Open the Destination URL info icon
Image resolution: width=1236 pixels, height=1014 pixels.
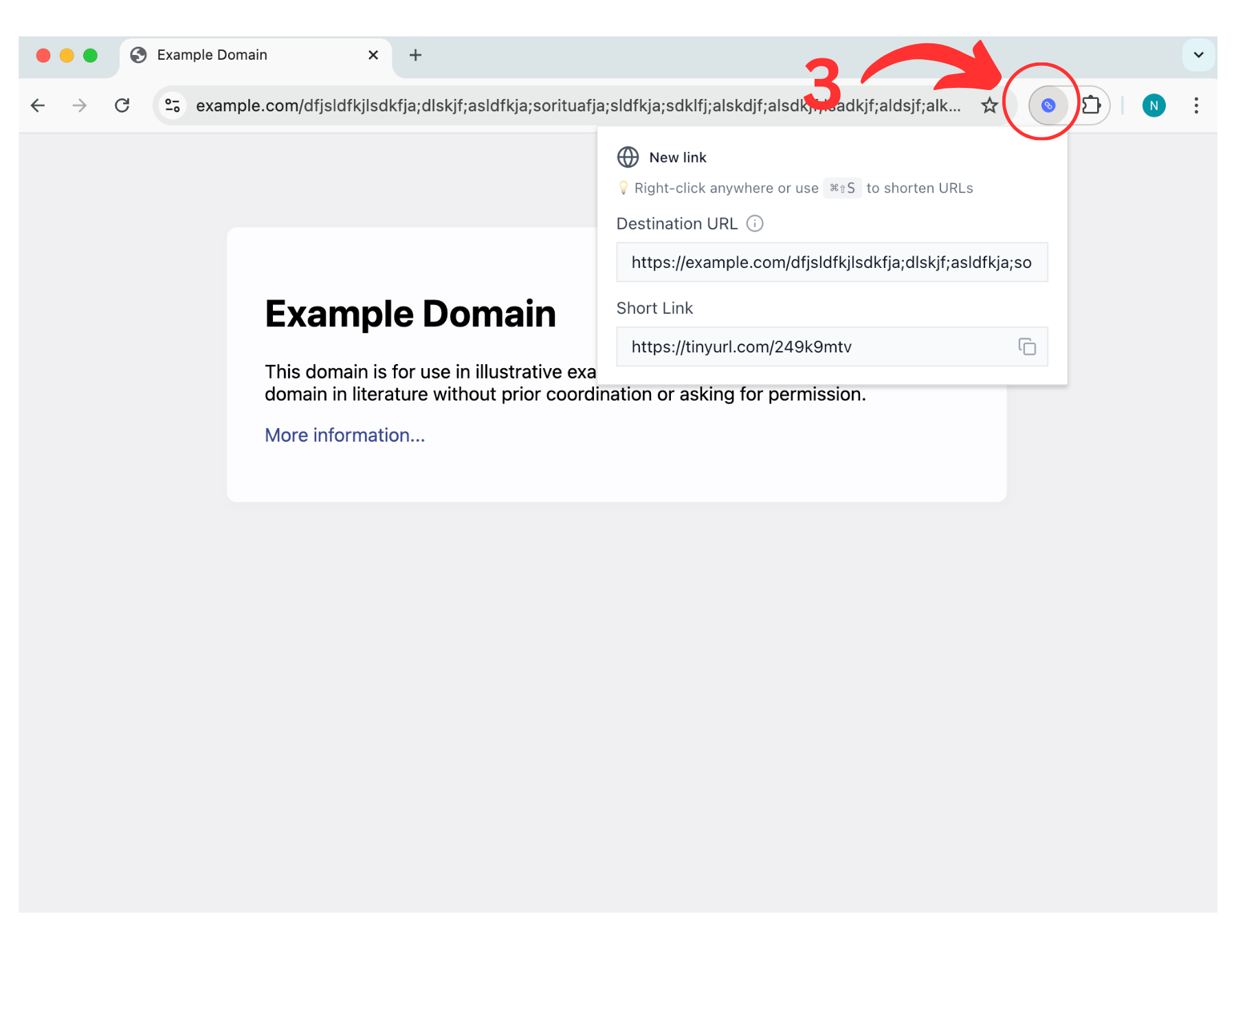(755, 223)
